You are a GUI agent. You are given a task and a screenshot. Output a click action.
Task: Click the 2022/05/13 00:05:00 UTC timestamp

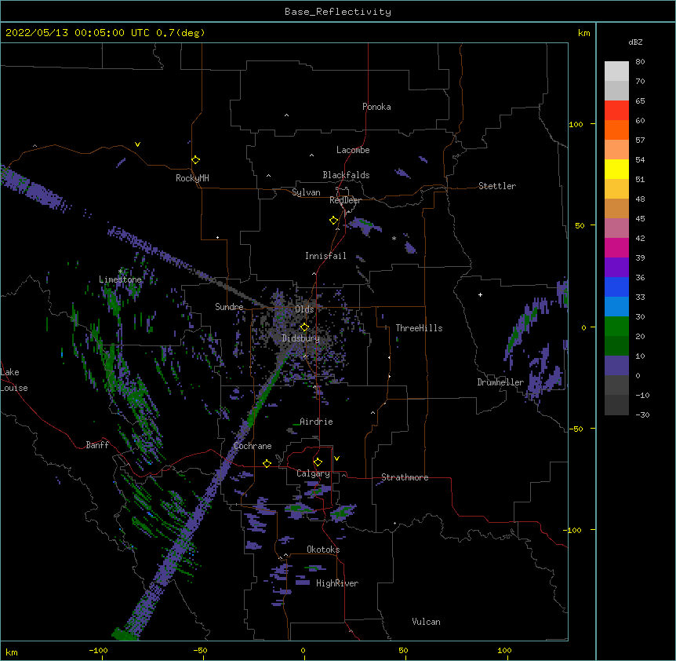pyautogui.click(x=77, y=33)
